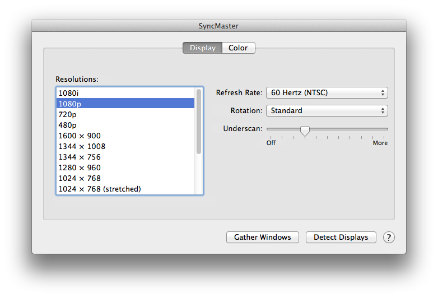Open the Rotation dropdown
438x298 pixels.
[327, 110]
